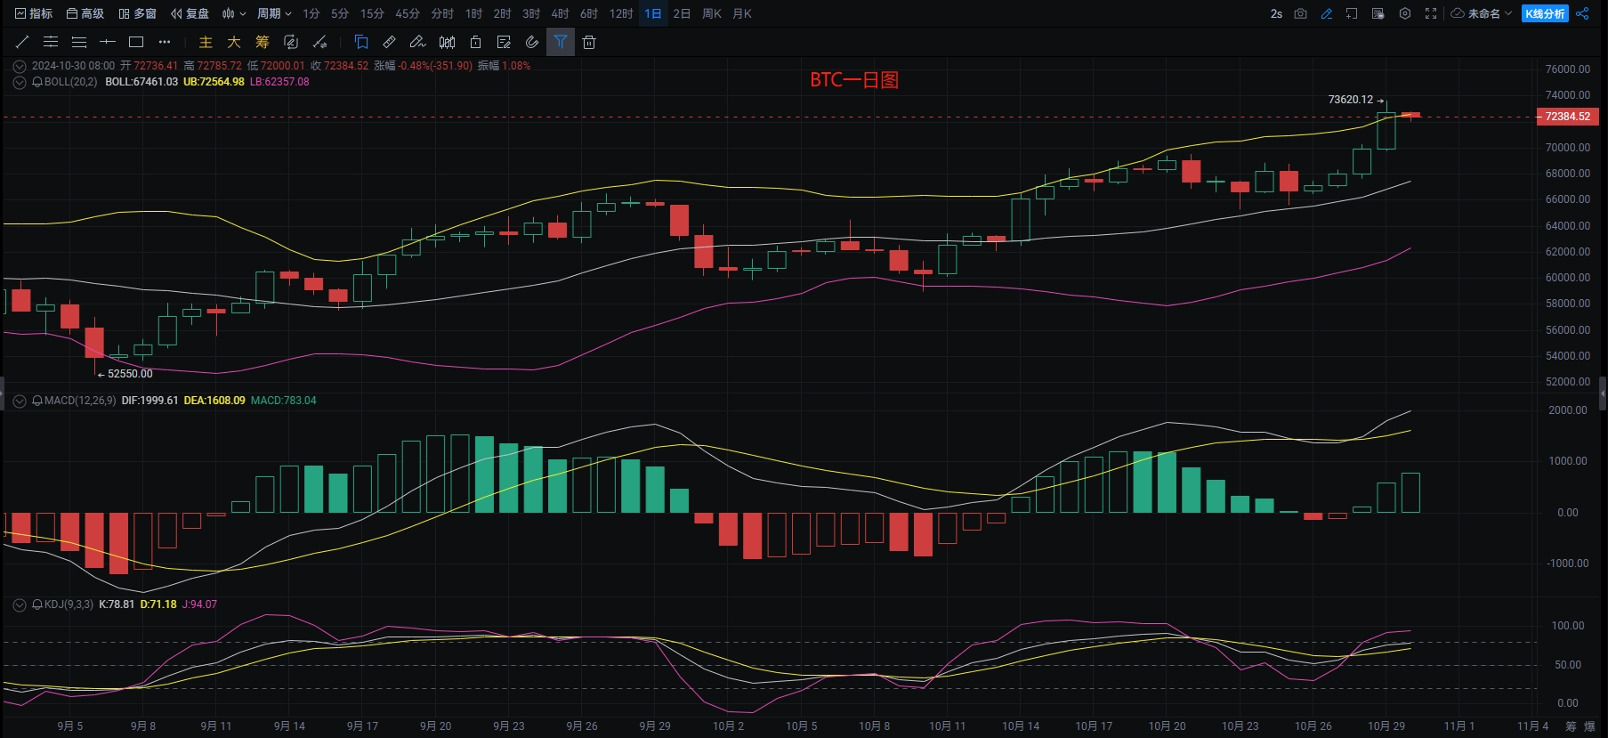Image resolution: width=1608 pixels, height=738 pixels.
Task: Open the 指标 indicators panel
Action: (34, 13)
